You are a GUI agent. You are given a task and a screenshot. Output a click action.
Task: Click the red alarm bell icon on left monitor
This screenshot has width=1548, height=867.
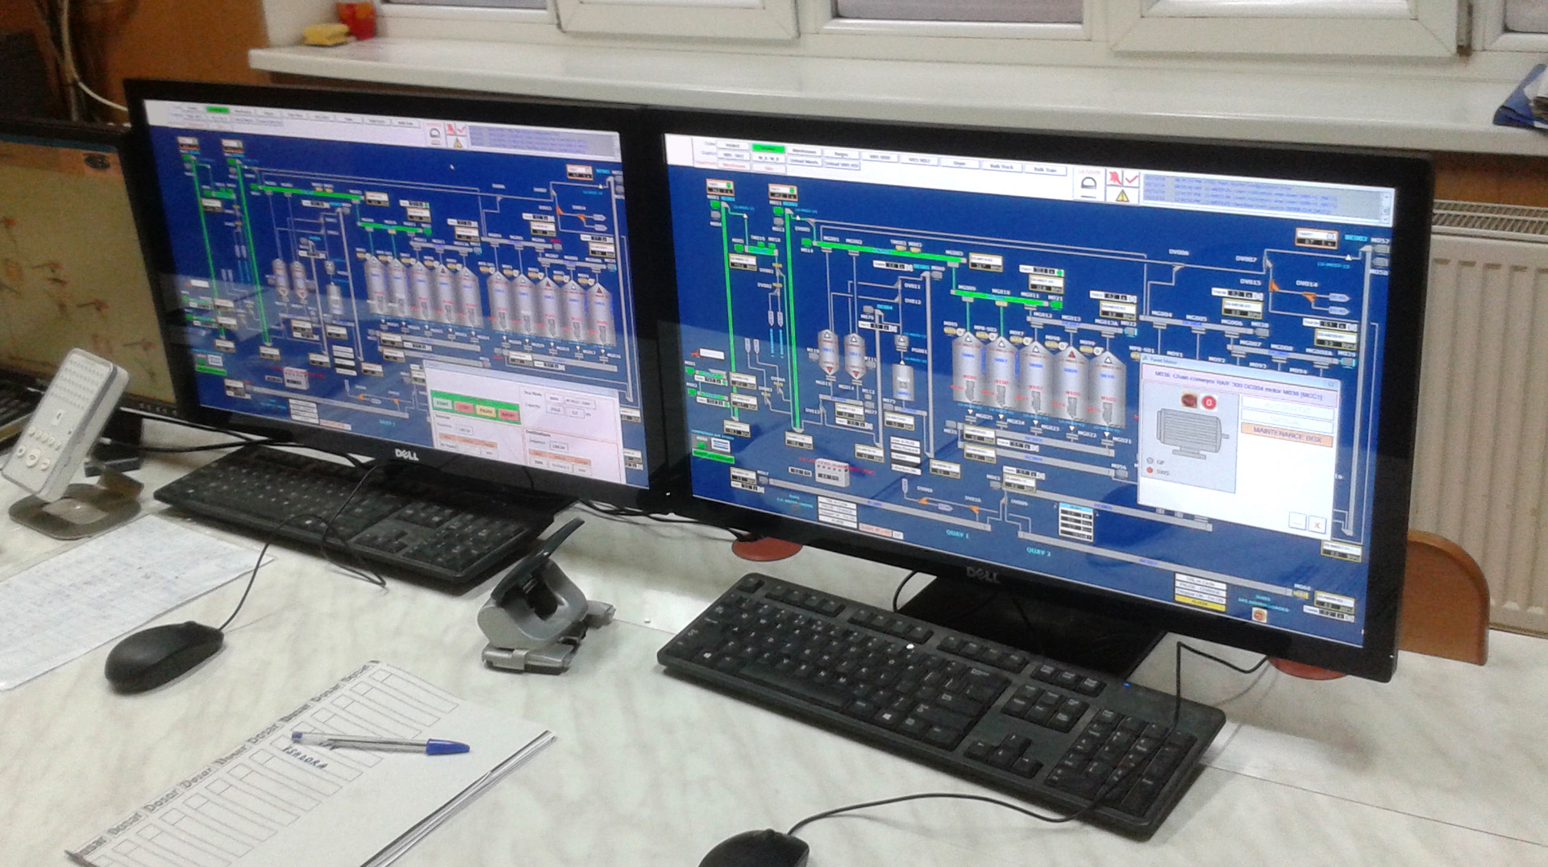451,128
